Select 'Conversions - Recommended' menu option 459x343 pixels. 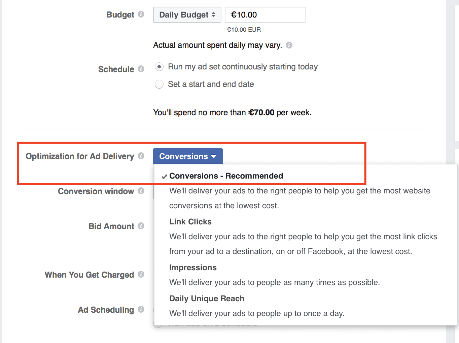[x=226, y=176]
